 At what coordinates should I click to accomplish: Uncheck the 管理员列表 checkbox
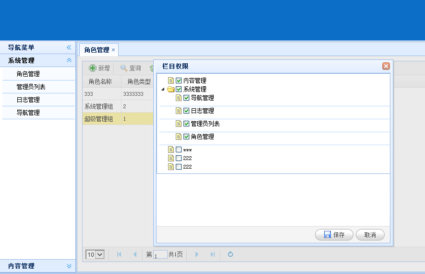pos(186,124)
